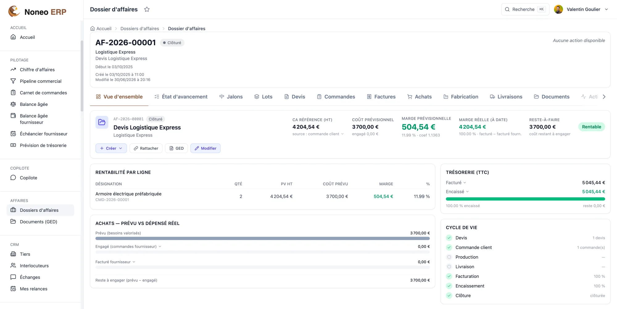
Task: Open the Chiffre d'affaires trend icon
Action: point(13,70)
